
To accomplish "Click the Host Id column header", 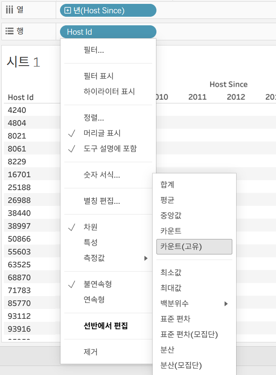I will (21, 97).
